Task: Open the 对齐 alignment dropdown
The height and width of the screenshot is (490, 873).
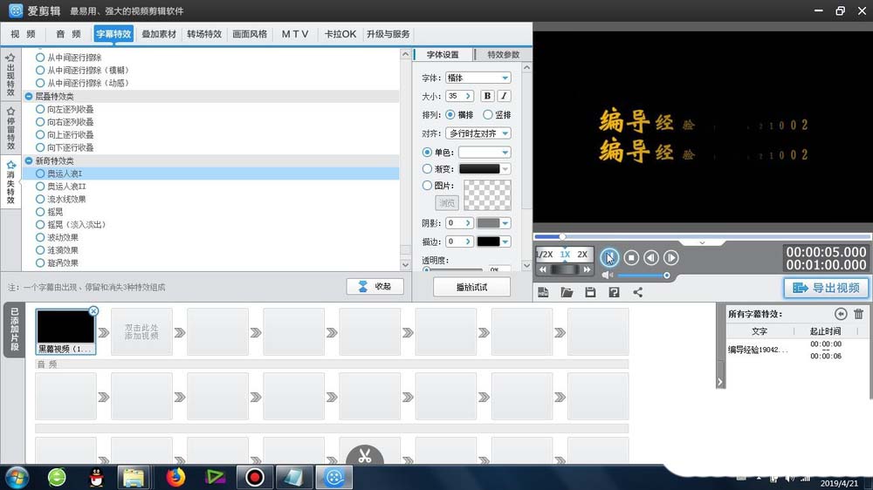Action: click(478, 133)
